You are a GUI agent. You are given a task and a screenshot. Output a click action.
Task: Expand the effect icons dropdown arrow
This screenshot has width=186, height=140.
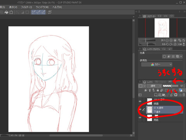(181, 56)
